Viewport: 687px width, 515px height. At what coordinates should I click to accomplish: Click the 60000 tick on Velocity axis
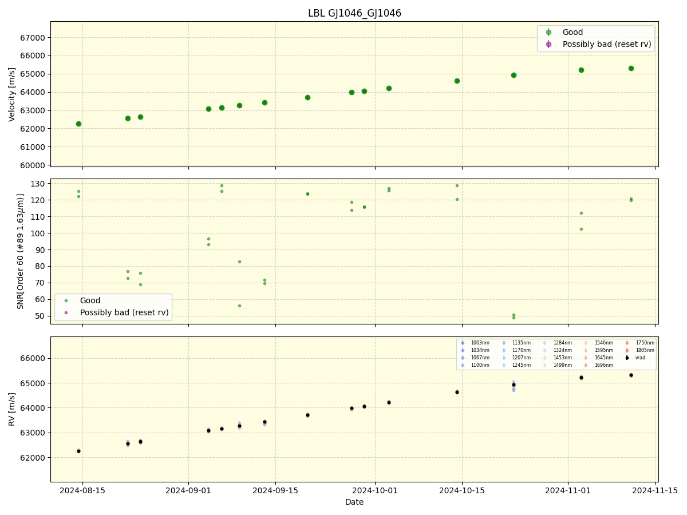33,165
